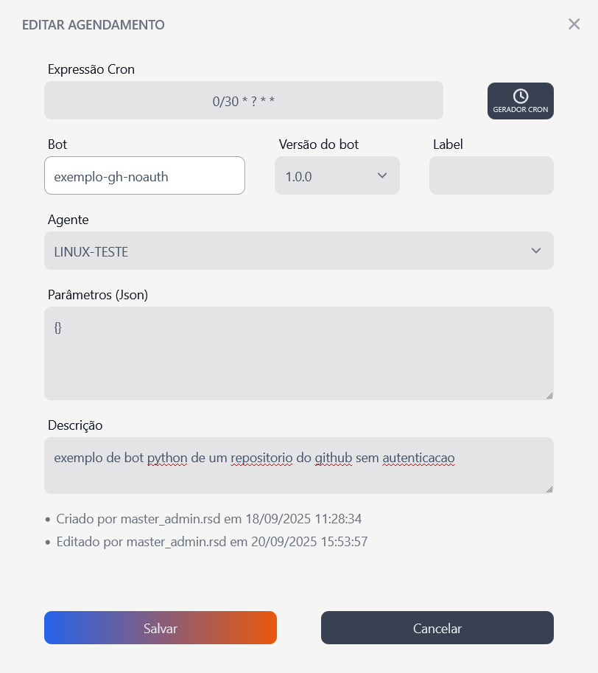Click the cron expression 0/30 * ? * *

click(244, 101)
